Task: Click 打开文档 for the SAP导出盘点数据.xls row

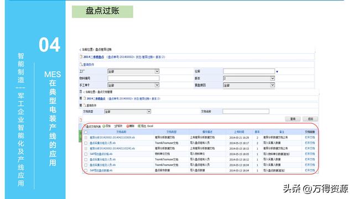Action: click(310, 171)
